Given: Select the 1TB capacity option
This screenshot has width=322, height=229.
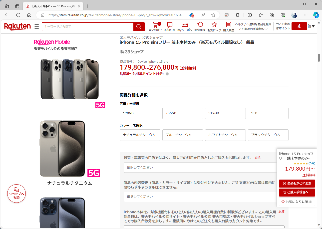Looking at the screenshot, I should (x=268, y=113).
